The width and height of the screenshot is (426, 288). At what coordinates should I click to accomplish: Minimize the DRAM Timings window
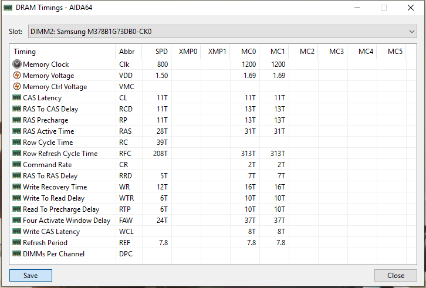click(357, 8)
